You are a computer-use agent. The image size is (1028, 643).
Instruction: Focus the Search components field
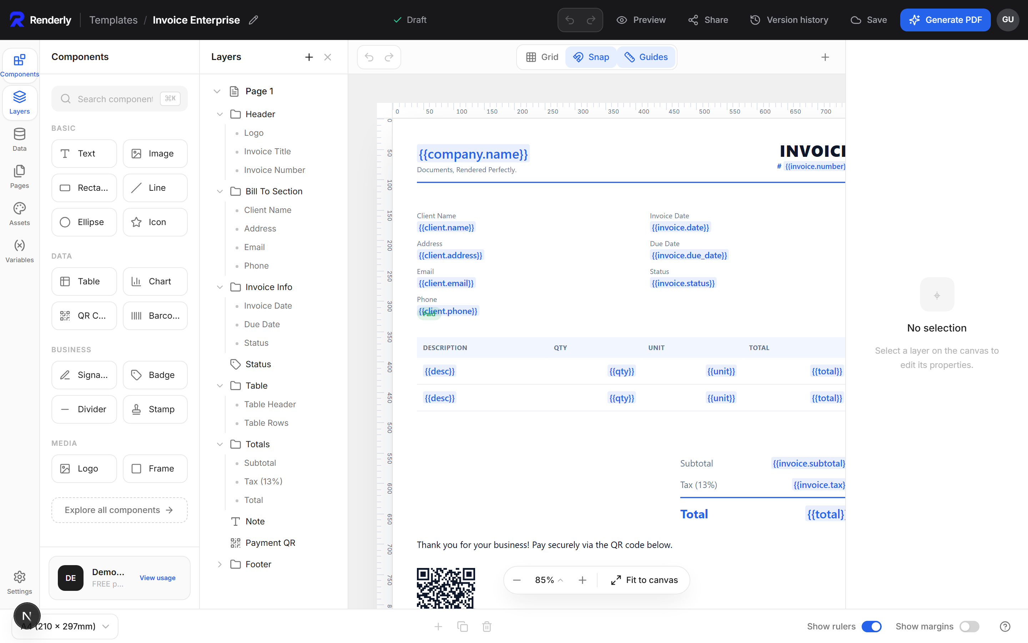pyautogui.click(x=119, y=99)
